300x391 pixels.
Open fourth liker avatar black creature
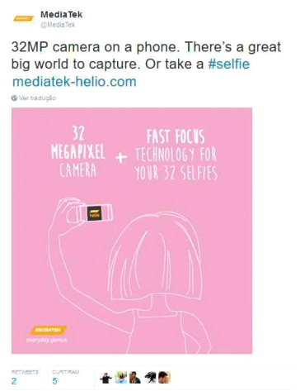click(151, 378)
